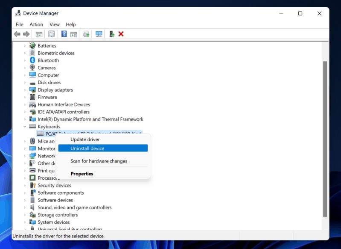Click the Properties sheet toolbar icon

click(x=51, y=34)
